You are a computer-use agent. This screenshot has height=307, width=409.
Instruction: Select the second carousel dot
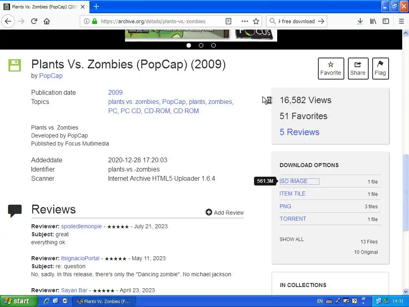click(201, 46)
